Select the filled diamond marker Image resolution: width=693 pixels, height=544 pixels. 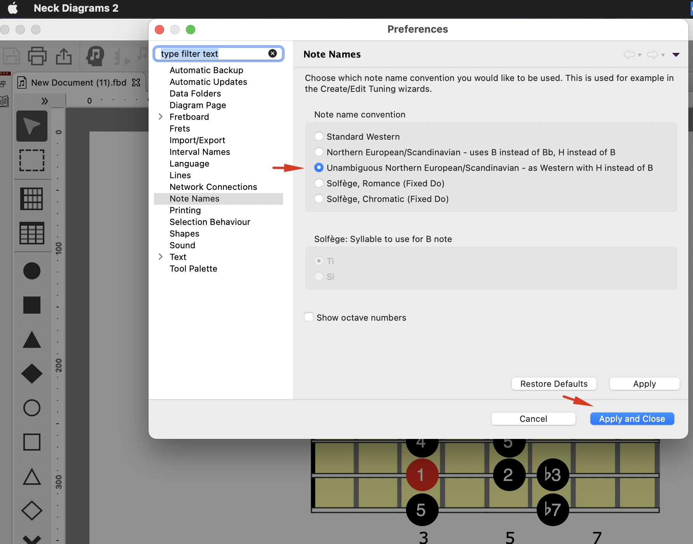click(32, 374)
